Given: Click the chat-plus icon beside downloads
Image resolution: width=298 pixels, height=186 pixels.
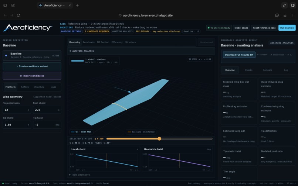Looking at the screenshot, I should tap(277, 15).
